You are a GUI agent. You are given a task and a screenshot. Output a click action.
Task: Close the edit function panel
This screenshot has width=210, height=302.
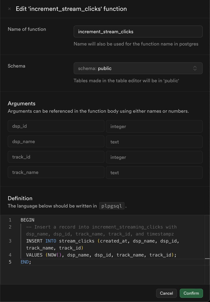click(x=9, y=9)
